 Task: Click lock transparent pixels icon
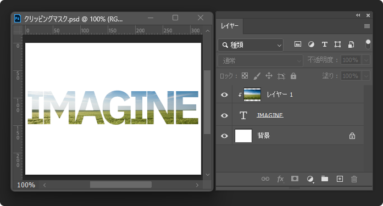(245, 76)
